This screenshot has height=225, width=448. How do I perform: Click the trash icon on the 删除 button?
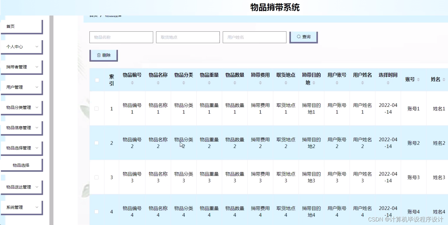point(99,55)
